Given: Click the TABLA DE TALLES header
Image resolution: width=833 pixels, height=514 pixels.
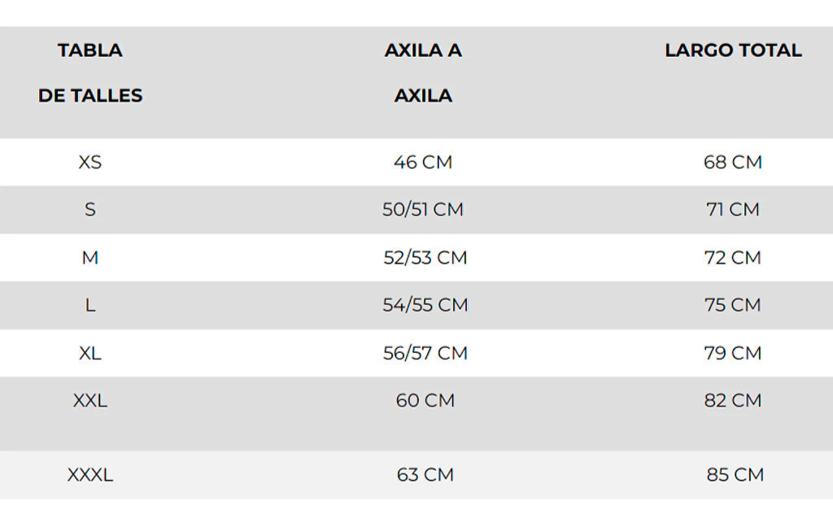Looking at the screenshot, I should point(90,73).
